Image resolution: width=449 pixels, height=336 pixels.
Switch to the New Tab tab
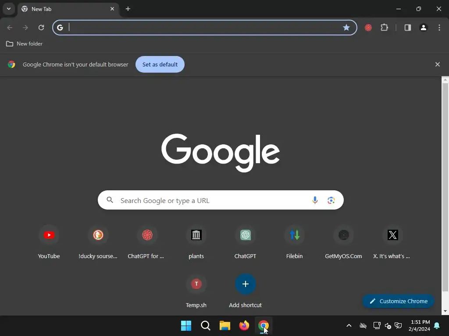tap(69, 9)
